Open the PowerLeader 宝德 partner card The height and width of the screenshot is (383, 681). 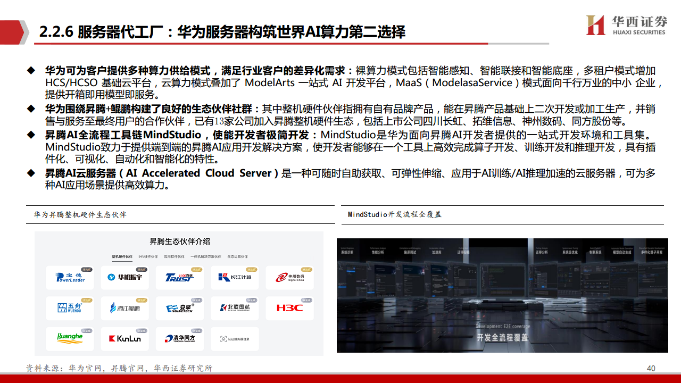[x=70, y=277]
